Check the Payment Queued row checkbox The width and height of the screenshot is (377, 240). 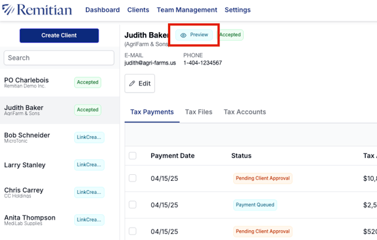click(x=133, y=205)
